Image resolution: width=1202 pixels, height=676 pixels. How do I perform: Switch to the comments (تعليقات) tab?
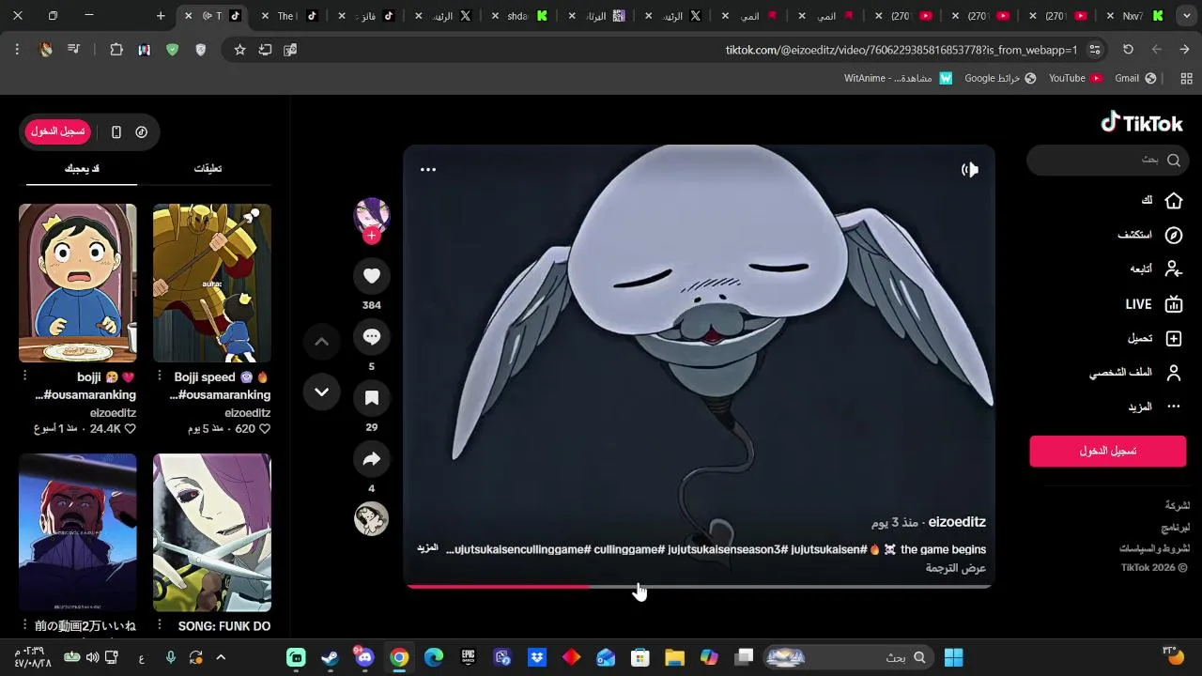click(x=208, y=169)
